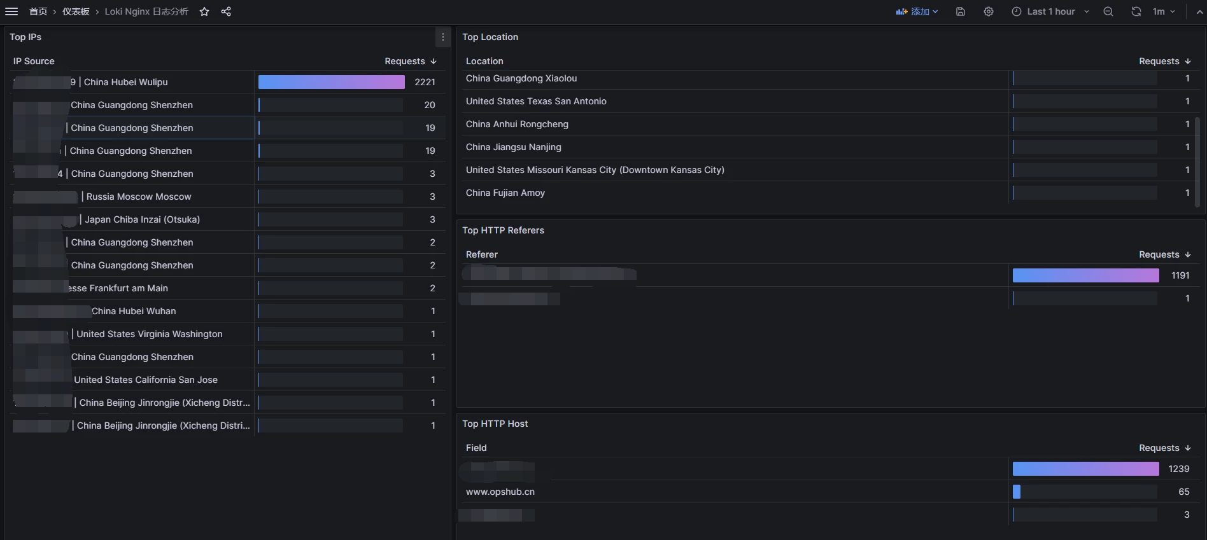
Task: Open the Last 1 hour time picker
Action: pyautogui.click(x=1050, y=11)
